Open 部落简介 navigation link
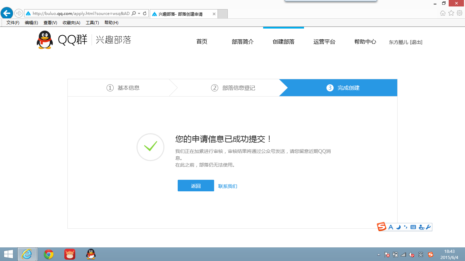Image resolution: width=465 pixels, height=261 pixels. coord(243,42)
